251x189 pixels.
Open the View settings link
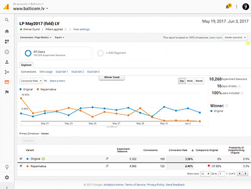pos(81,30)
